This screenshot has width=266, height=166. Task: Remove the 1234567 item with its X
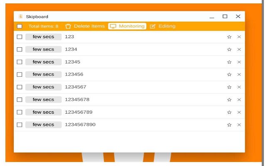point(239,87)
